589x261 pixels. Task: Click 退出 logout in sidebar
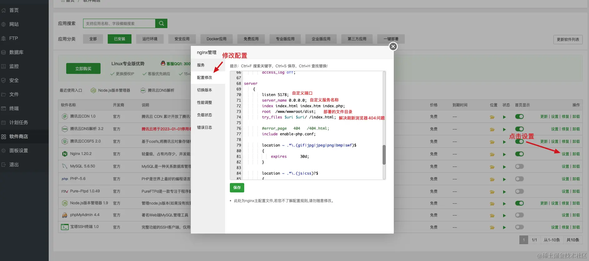(14, 165)
